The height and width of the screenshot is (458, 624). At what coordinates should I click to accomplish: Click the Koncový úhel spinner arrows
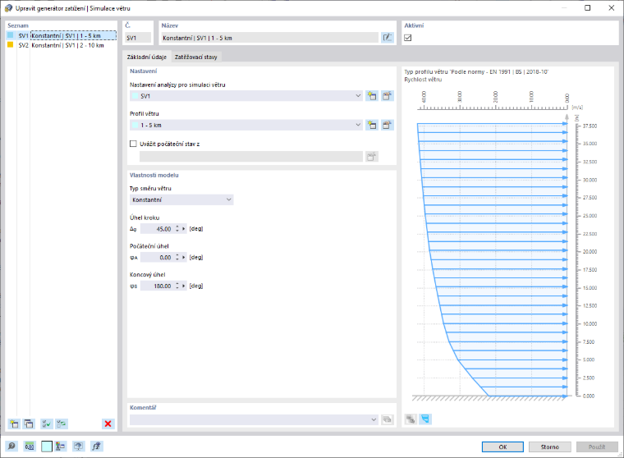[177, 286]
